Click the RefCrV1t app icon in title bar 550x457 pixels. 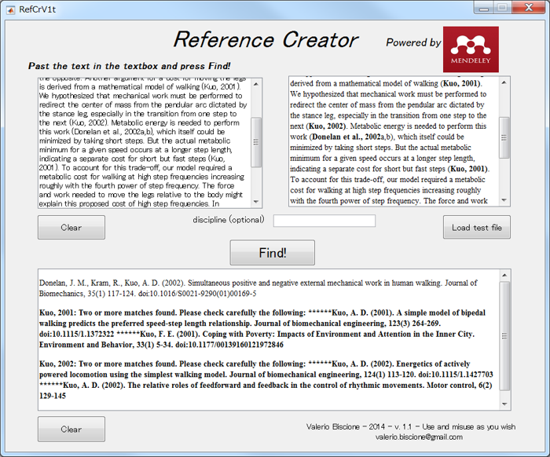[11, 7]
